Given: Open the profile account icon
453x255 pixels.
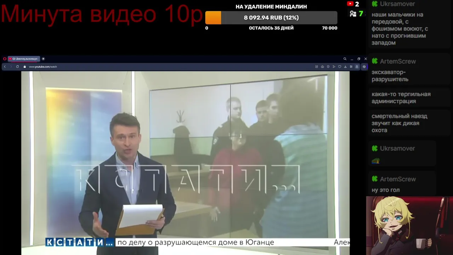Looking at the screenshot, I should tap(357, 67).
